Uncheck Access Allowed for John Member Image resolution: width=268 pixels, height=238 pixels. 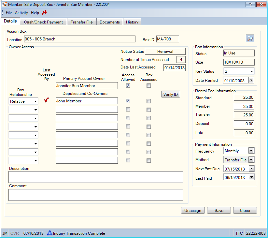pyautogui.click(x=128, y=101)
